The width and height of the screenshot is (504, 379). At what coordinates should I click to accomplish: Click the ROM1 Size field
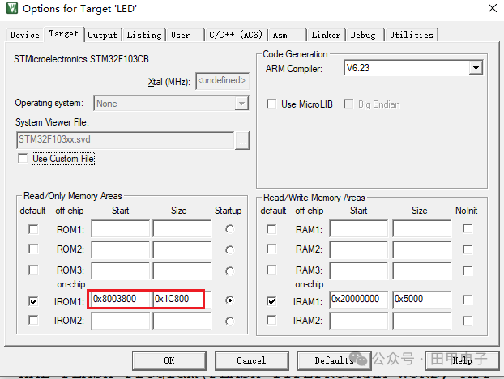tap(182, 228)
